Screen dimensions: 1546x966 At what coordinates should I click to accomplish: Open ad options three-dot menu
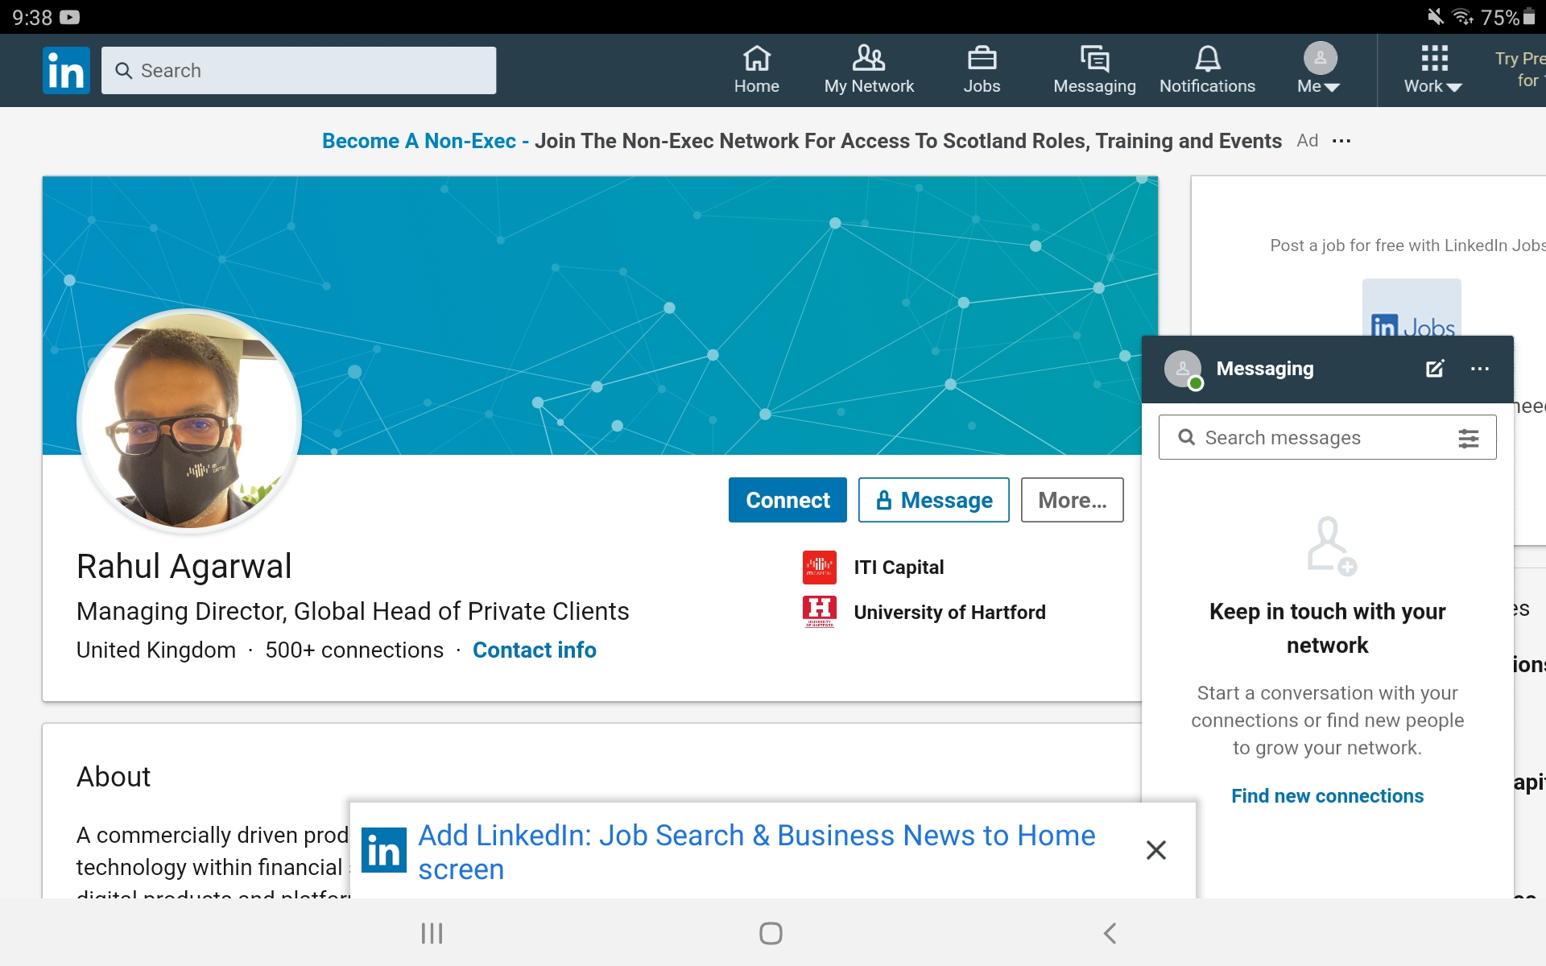click(1341, 141)
